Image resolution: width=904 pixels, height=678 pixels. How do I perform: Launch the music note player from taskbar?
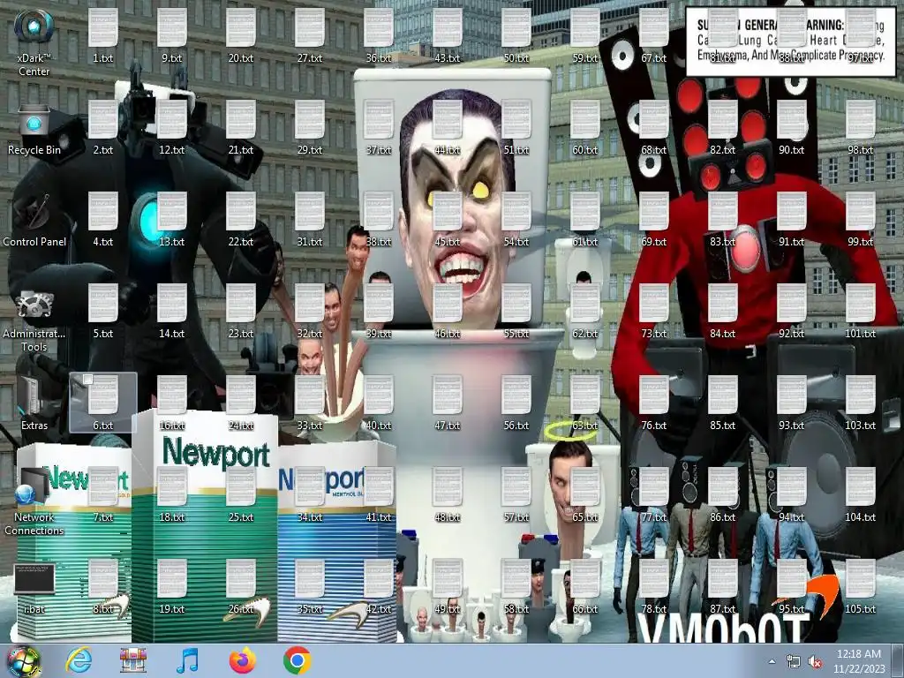(x=187, y=660)
